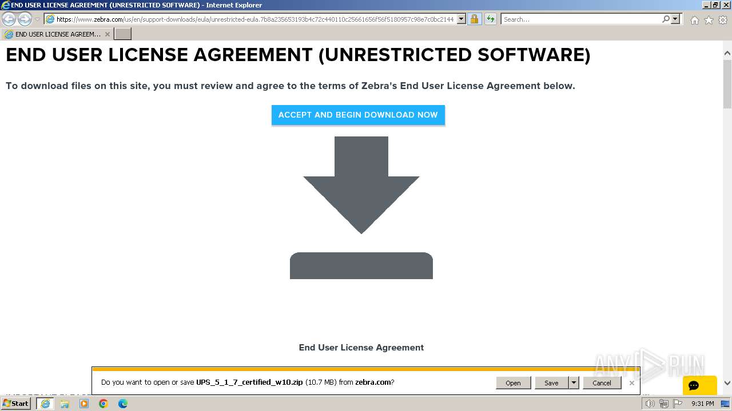This screenshot has width=732, height=411.
Task: Click the Action Center flag icon
Action: pos(677,404)
